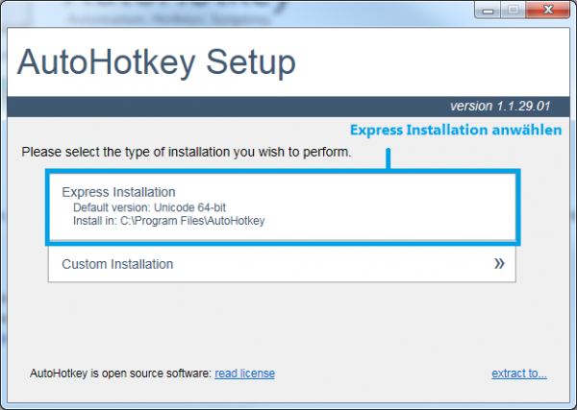Minimize the setup window
Viewport: 577px width, 410px height.
488,9
